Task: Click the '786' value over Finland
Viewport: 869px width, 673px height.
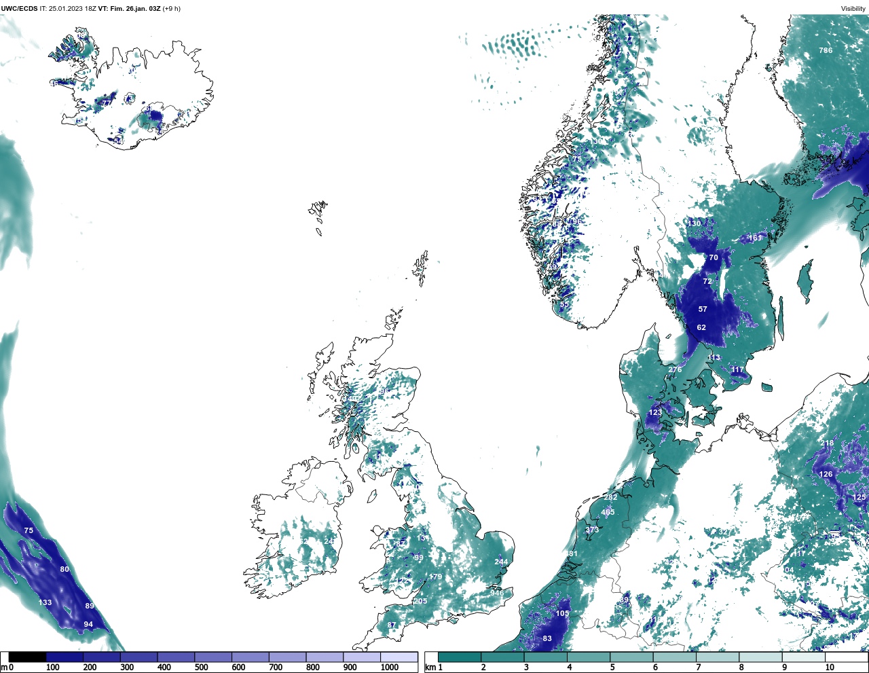Action: click(826, 50)
